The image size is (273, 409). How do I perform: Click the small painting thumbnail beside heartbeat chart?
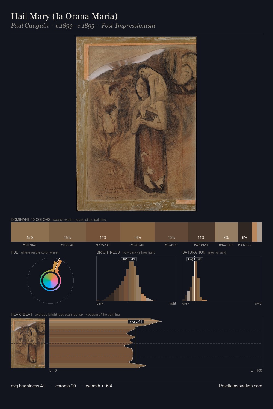(28, 343)
